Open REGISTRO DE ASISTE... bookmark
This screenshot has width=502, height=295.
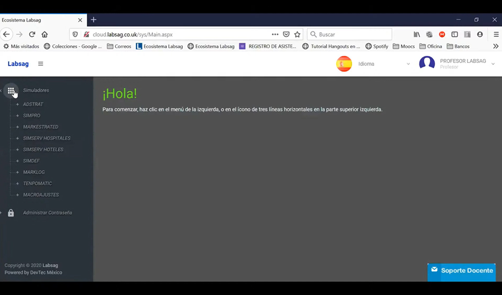point(268,46)
